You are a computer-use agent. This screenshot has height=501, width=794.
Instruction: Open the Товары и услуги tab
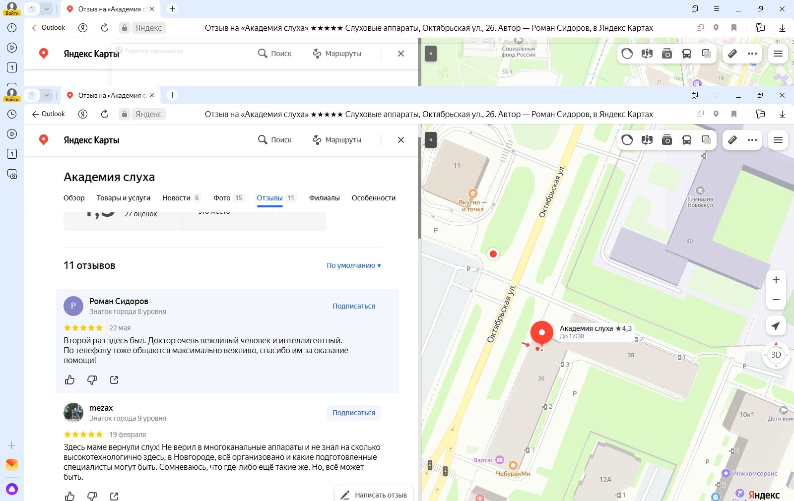pos(123,198)
